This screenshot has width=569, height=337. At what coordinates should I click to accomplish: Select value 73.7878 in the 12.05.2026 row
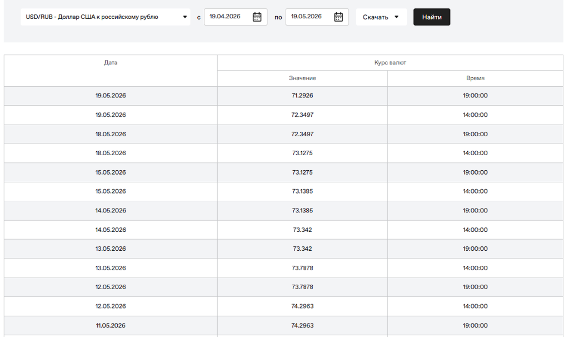pyautogui.click(x=302, y=286)
